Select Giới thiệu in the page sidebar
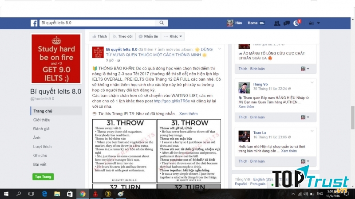 [x=41, y=120]
